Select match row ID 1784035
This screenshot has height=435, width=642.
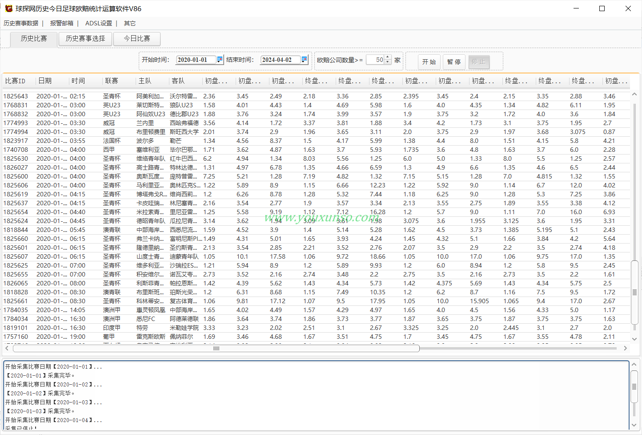point(316,310)
